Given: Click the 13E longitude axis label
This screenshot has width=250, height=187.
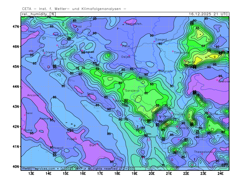Looking at the screenshot, I should tap(31, 173).
